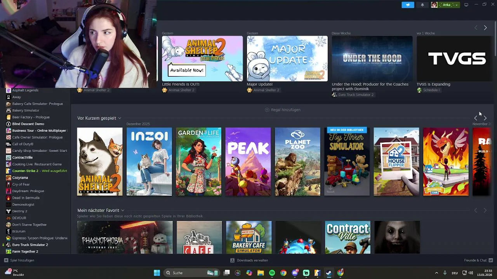This screenshot has width=497, height=279.
Task: Open Spotify from the taskbar
Action: [x=272, y=273]
